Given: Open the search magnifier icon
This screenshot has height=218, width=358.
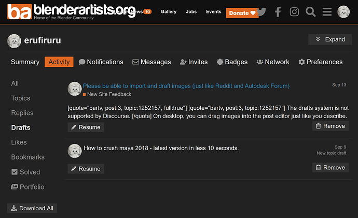Looking at the screenshot, I should 310,11.
